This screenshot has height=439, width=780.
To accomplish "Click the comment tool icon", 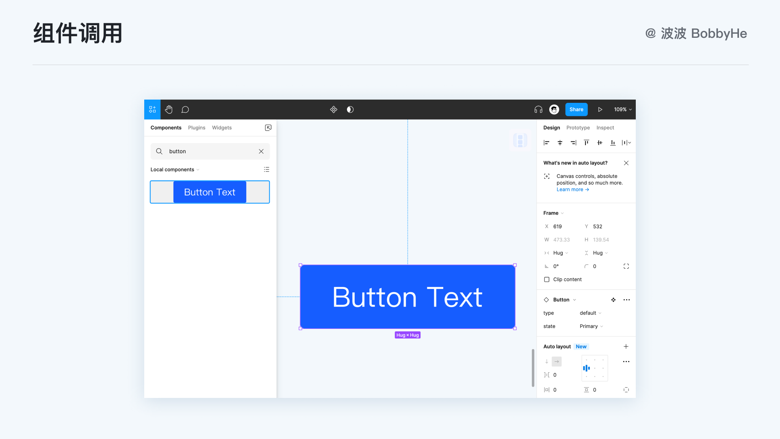I will tap(185, 109).
